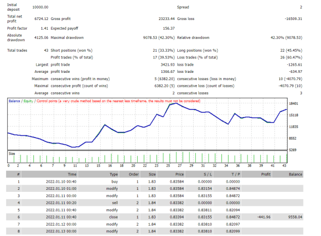The width and height of the screenshot is (321, 236).
Task: Select the Total net profit value 6724.12
Action: [x=42, y=18]
